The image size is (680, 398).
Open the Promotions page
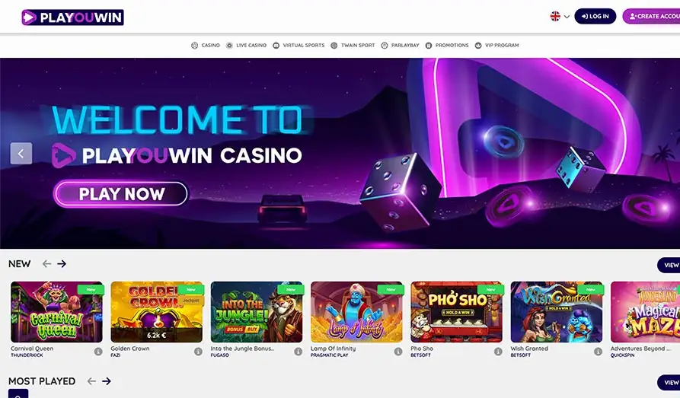point(447,45)
